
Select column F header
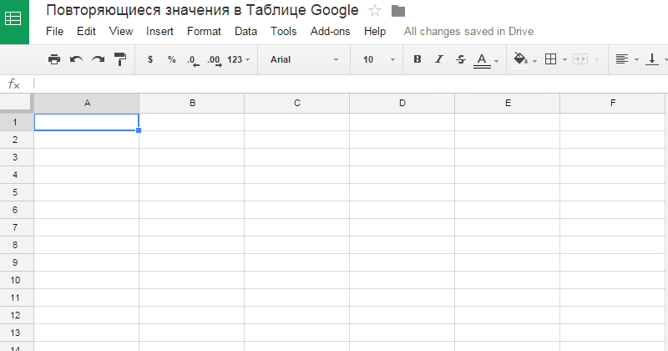click(x=613, y=103)
